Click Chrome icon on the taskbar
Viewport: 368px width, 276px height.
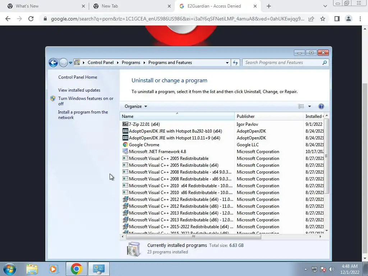[76, 269]
